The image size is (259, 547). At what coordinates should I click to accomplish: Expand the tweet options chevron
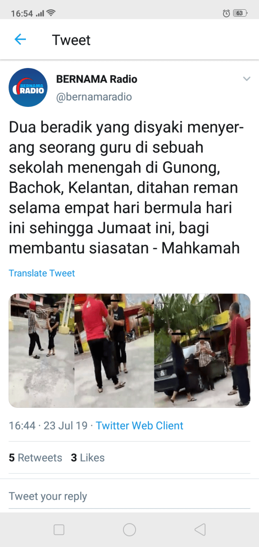click(246, 79)
